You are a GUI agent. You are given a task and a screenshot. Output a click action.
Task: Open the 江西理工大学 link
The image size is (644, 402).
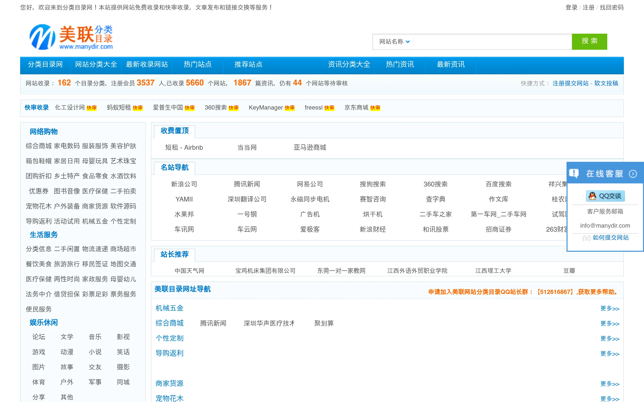pos(493,271)
